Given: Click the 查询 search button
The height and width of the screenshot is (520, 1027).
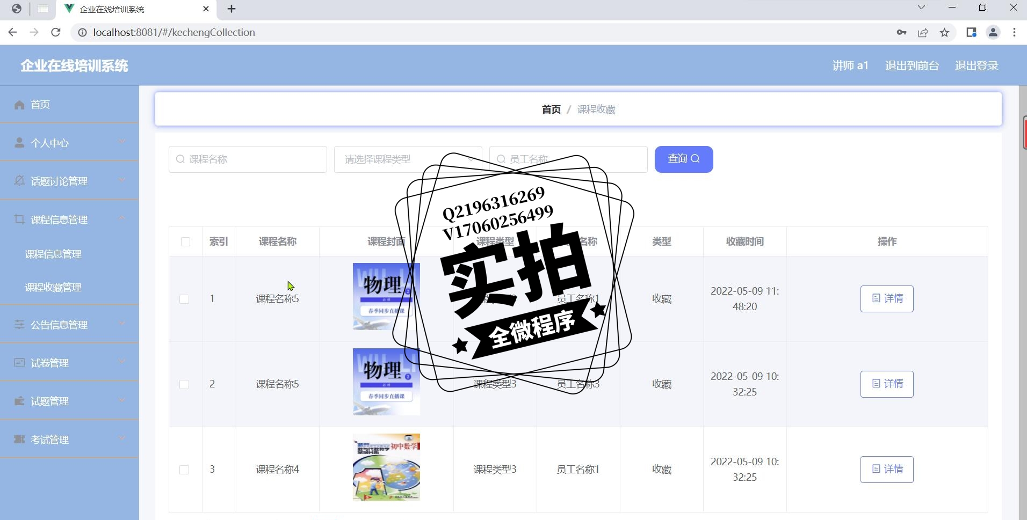Looking at the screenshot, I should coord(684,159).
